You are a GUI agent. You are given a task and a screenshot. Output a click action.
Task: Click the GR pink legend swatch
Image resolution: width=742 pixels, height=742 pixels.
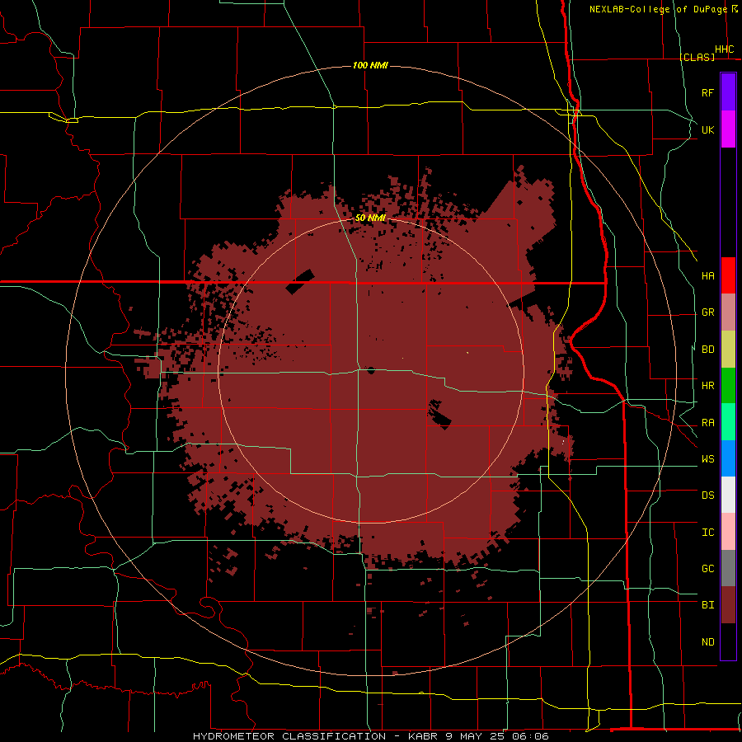tap(728, 312)
